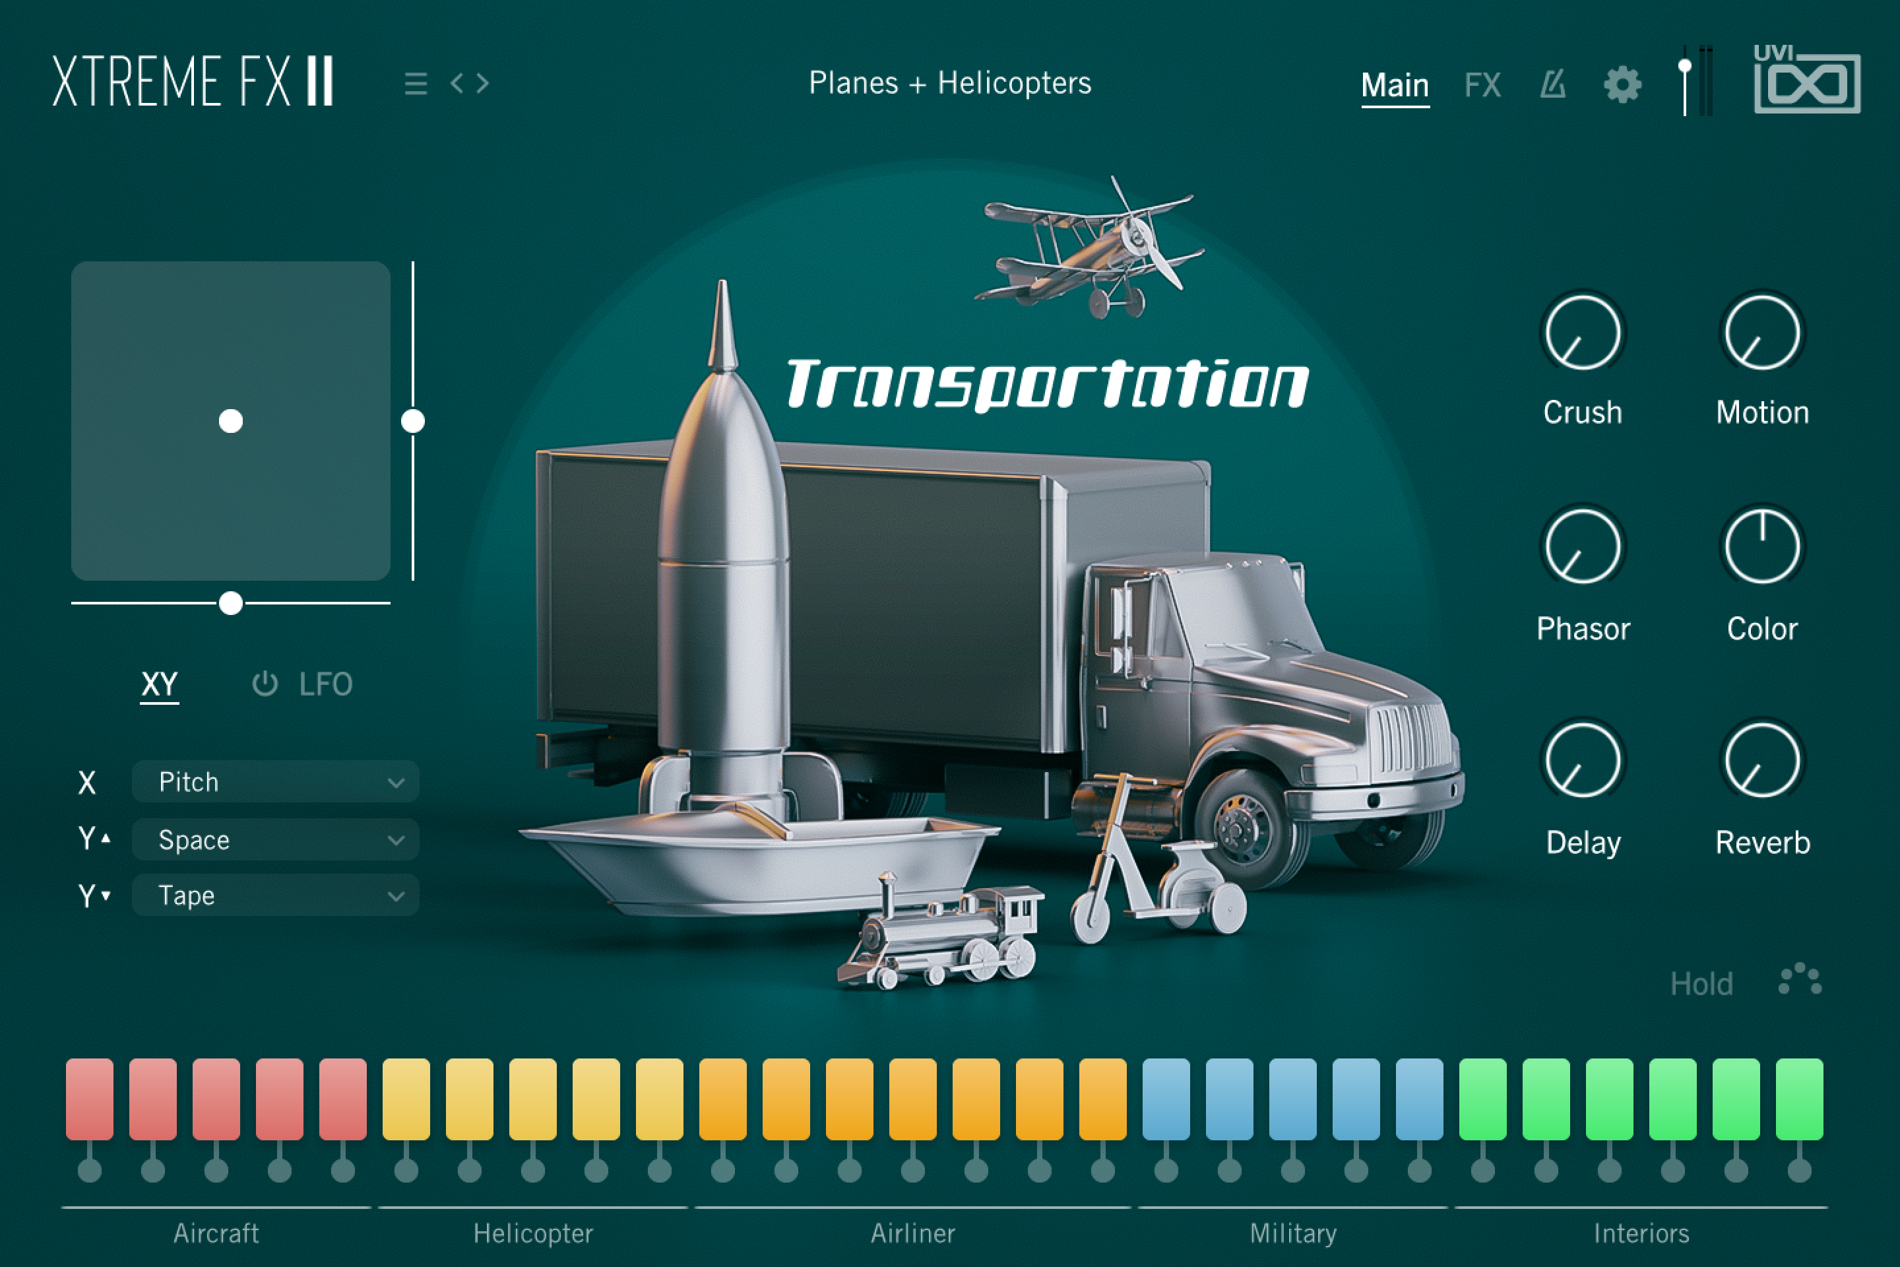Trigger the last yellow Helicopter pad
This screenshot has height=1267, width=1900.
click(659, 1099)
